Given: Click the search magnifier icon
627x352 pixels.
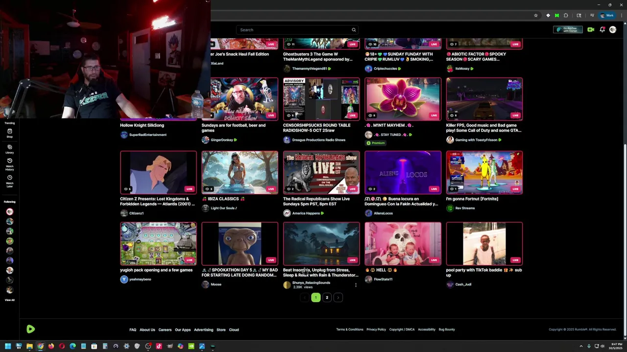Looking at the screenshot, I should (x=354, y=30).
